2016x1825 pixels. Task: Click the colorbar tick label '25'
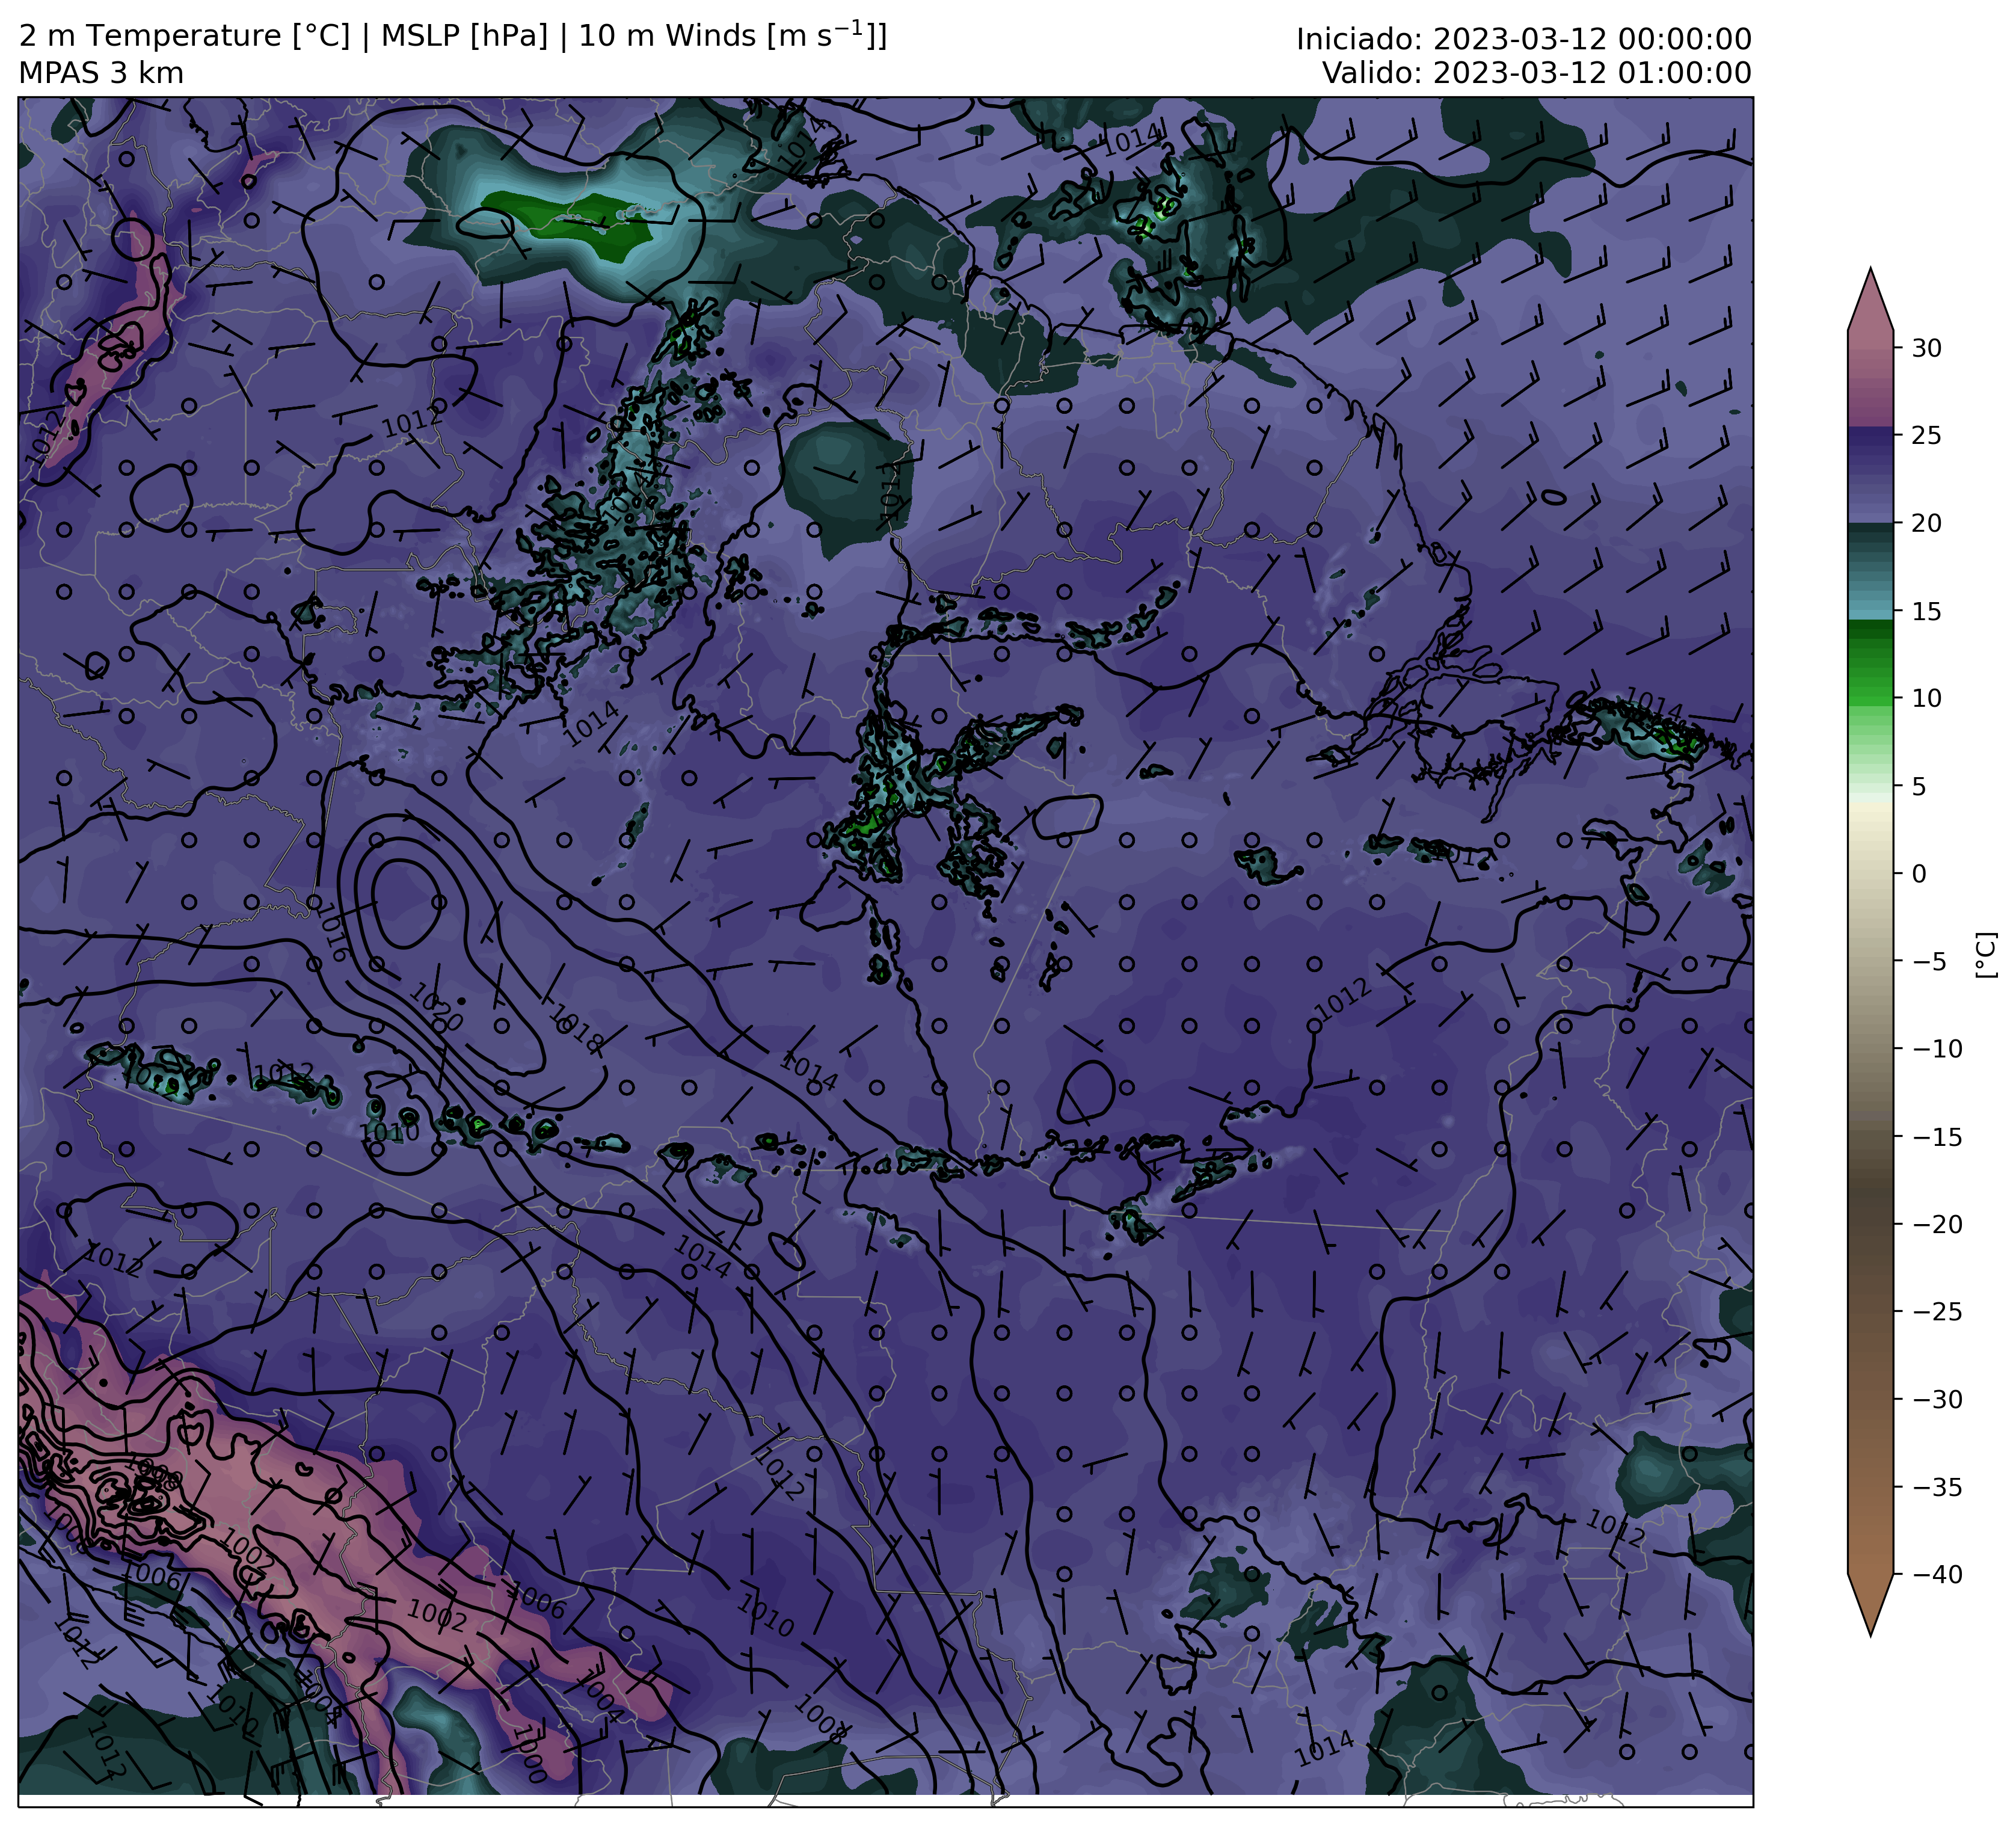point(1927,435)
